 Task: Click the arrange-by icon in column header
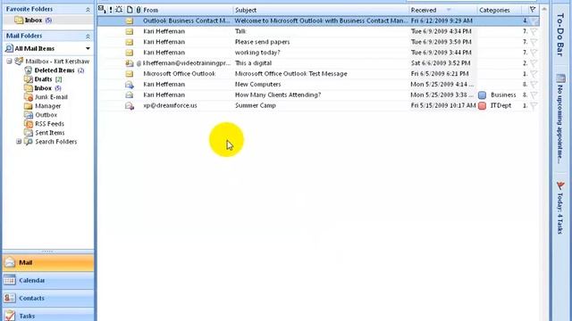point(102,10)
